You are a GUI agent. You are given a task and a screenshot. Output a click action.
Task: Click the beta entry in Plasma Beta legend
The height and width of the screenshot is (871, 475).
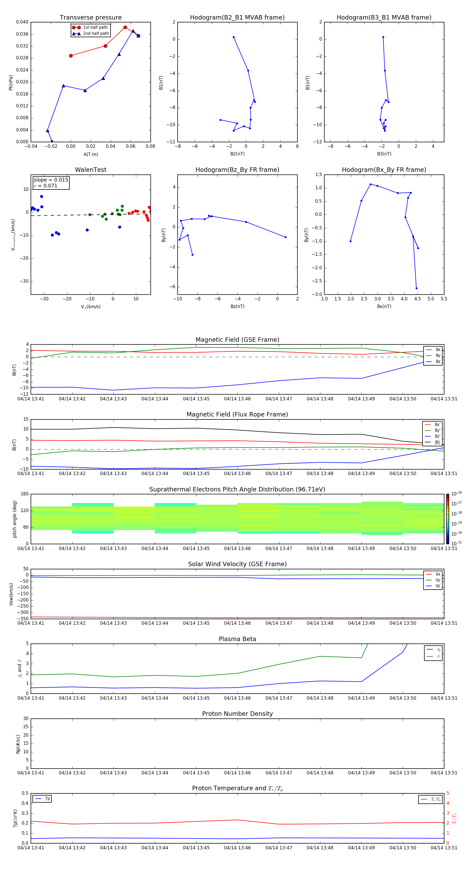pyautogui.click(x=433, y=657)
